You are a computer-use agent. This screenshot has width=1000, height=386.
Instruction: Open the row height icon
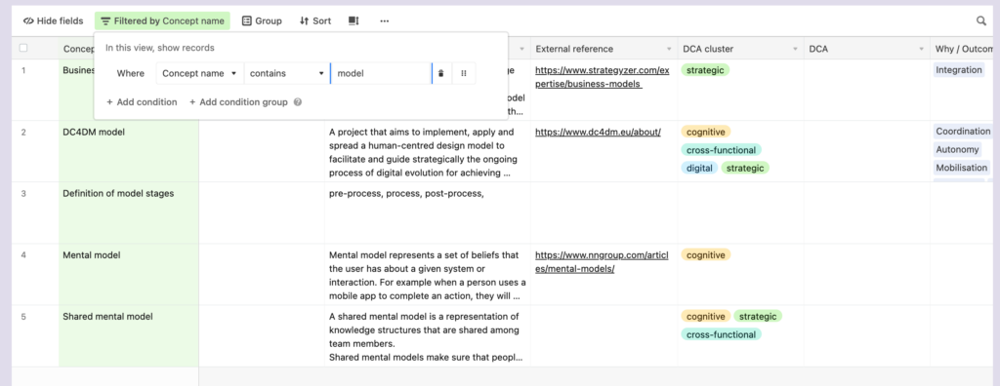tap(354, 21)
